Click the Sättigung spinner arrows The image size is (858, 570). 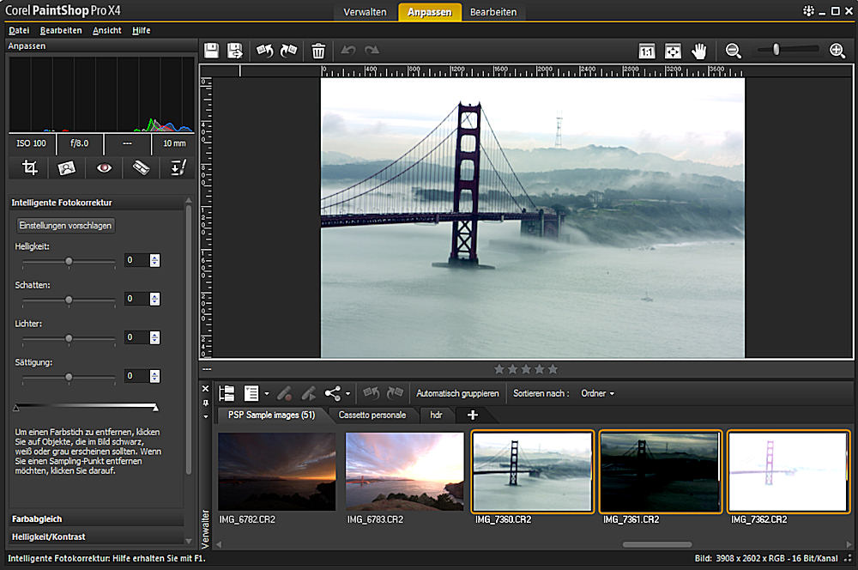pyautogui.click(x=154, y=376)
